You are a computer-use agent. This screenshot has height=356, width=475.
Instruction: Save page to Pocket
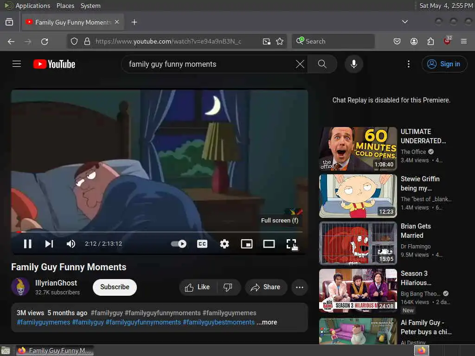397,41
